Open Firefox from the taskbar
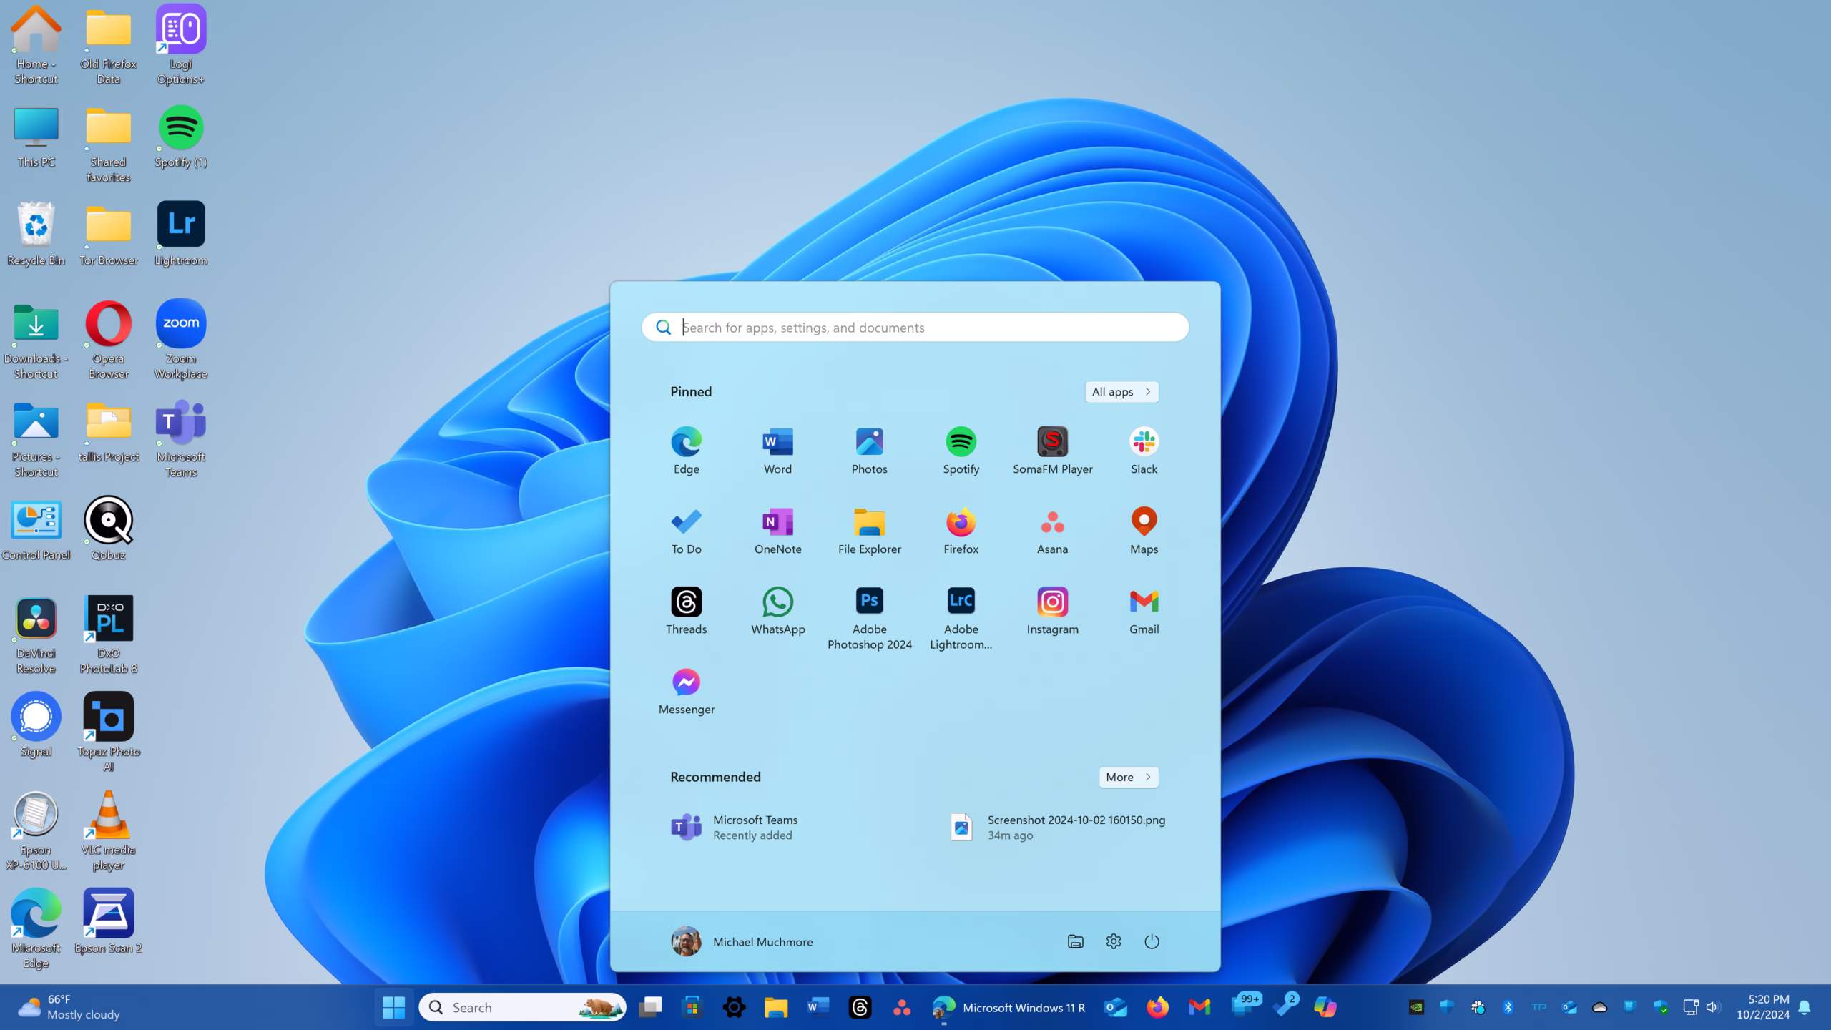The height and width of the screenshot is (1030, 1831). tap(1157, 1006)
